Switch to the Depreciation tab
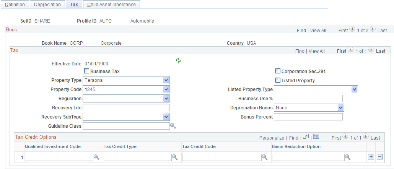The height and width of the screenshot is (169, 394). [x=47, y=5]
